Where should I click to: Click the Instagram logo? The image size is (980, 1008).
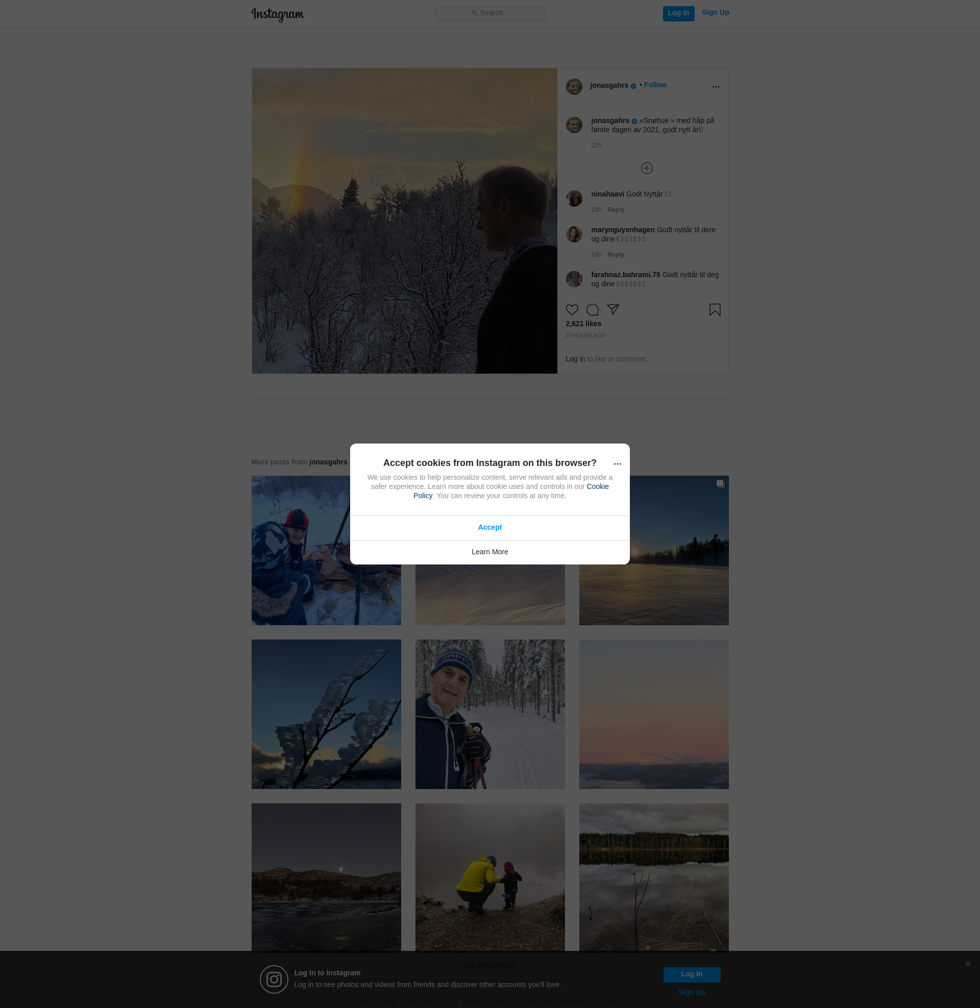click(278, 14)
